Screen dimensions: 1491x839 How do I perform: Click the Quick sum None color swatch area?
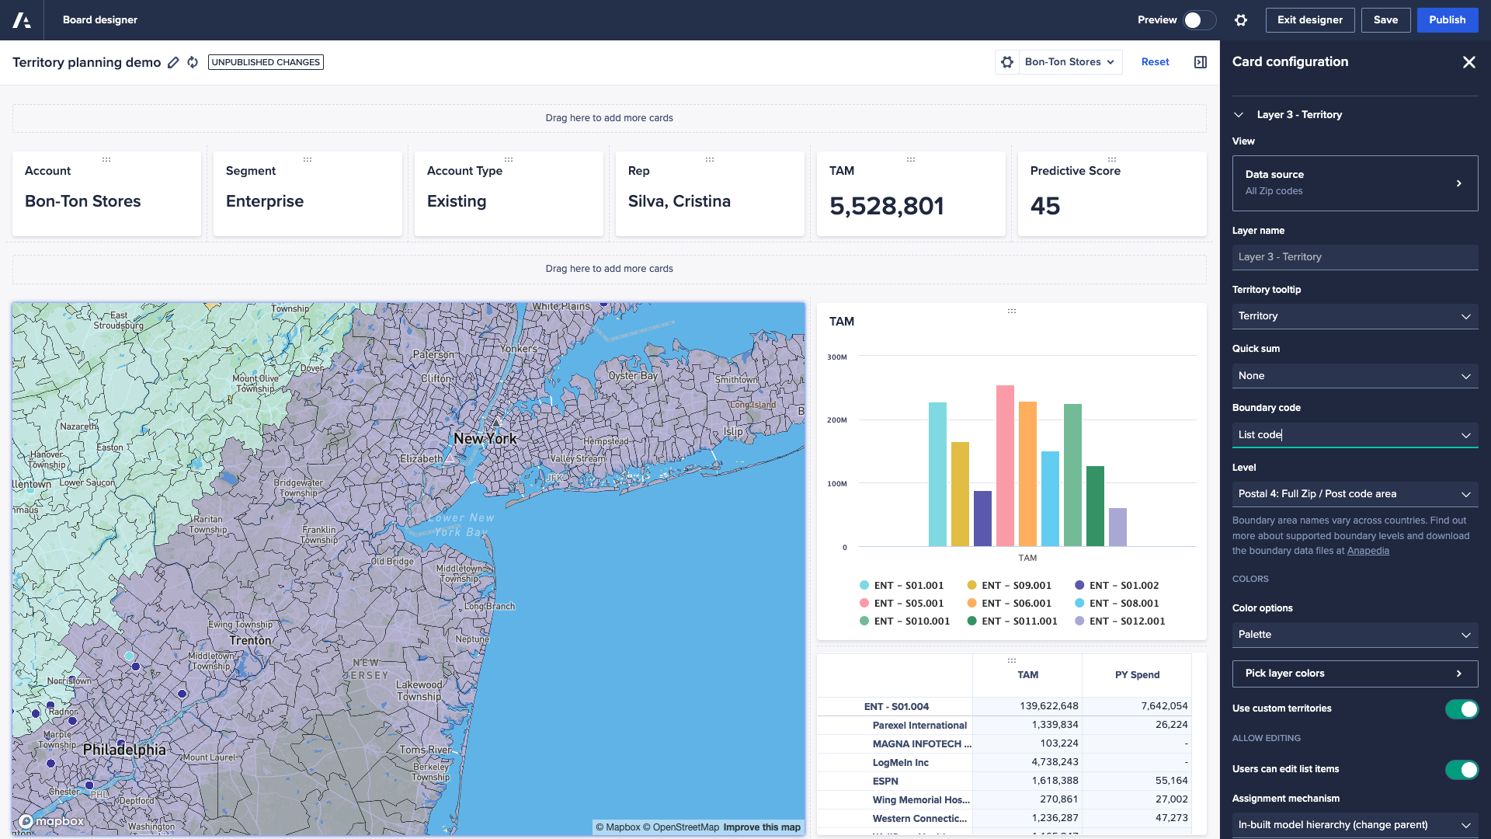(1354, 375)
